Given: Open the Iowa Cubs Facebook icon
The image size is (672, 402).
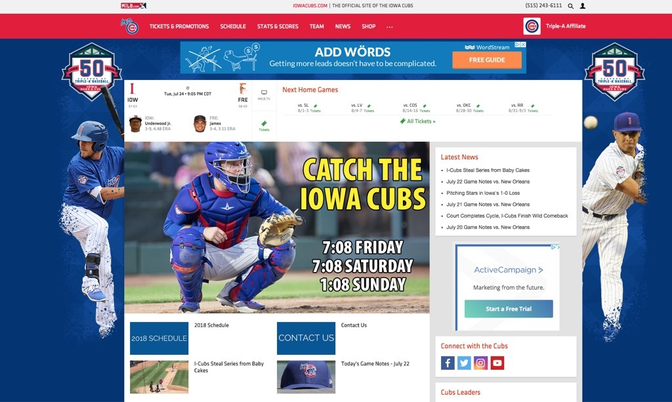Looking at the screenshot, I should click(x=448, y=362).
